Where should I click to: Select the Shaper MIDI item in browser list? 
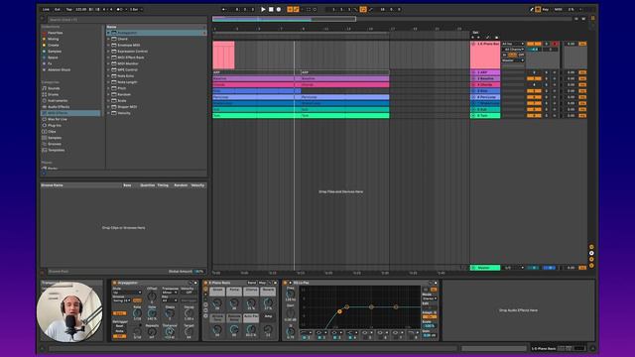[x=127, y=107]
